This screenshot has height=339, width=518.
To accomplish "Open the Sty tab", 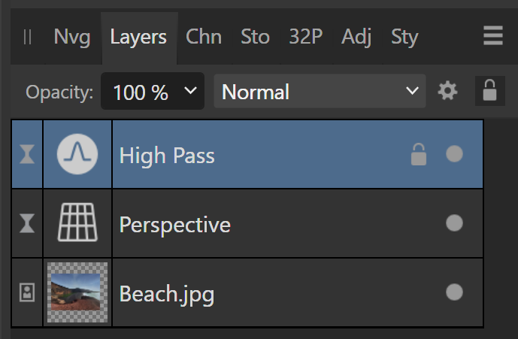I will coord(404,36).
